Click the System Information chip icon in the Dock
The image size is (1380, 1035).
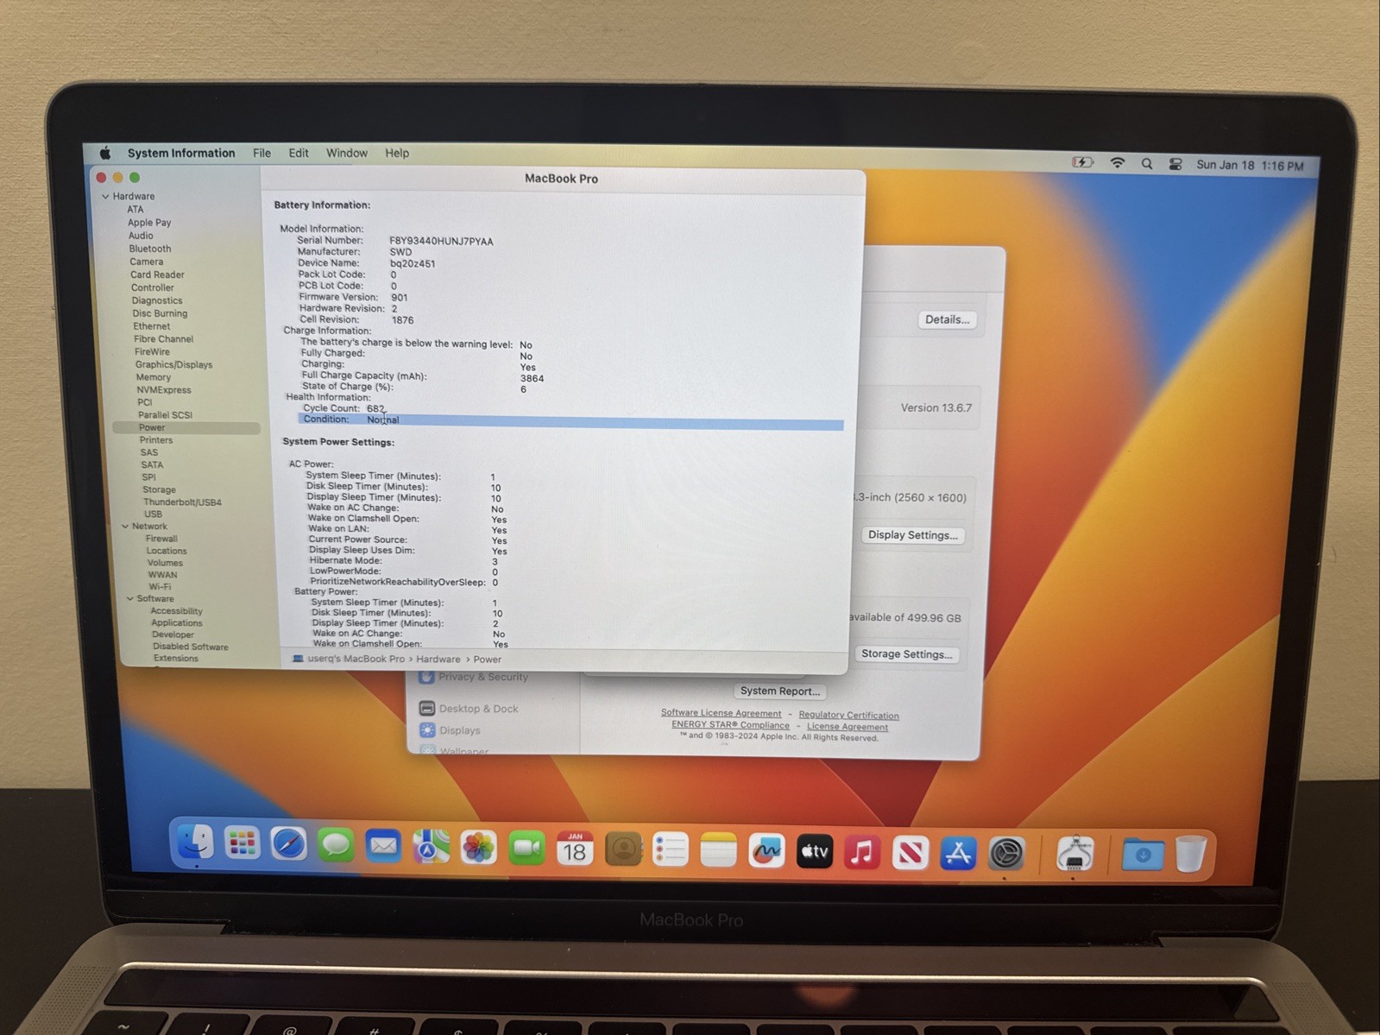tap(1074, 855)
